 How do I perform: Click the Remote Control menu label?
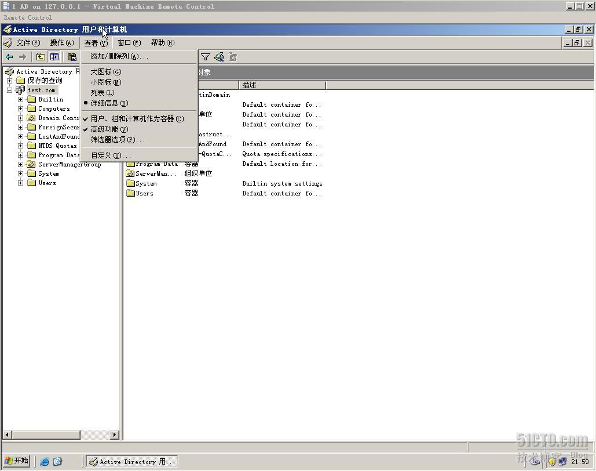(28, 17)
